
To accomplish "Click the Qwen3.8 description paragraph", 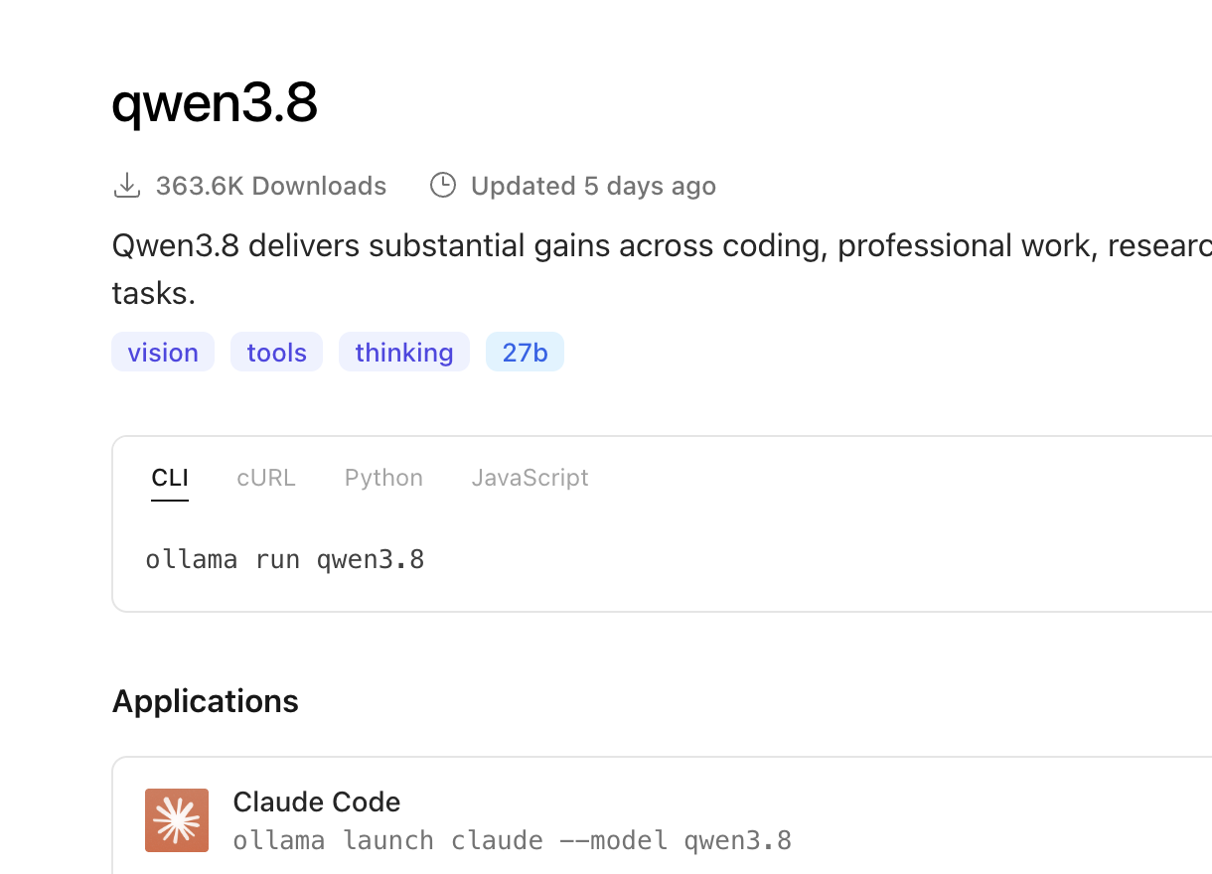I will (x=662, y=269).
